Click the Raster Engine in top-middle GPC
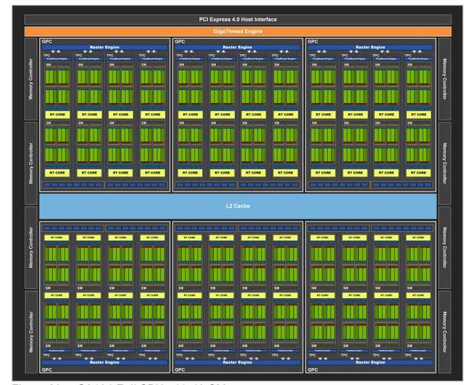 [238, 47]
